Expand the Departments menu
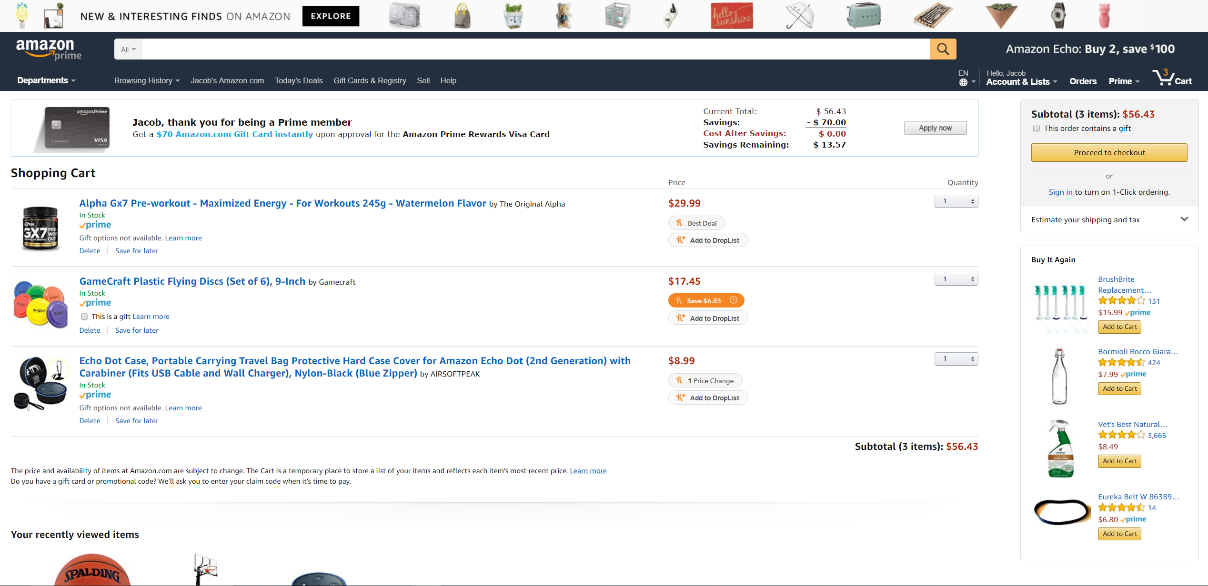 pos(46,80)
